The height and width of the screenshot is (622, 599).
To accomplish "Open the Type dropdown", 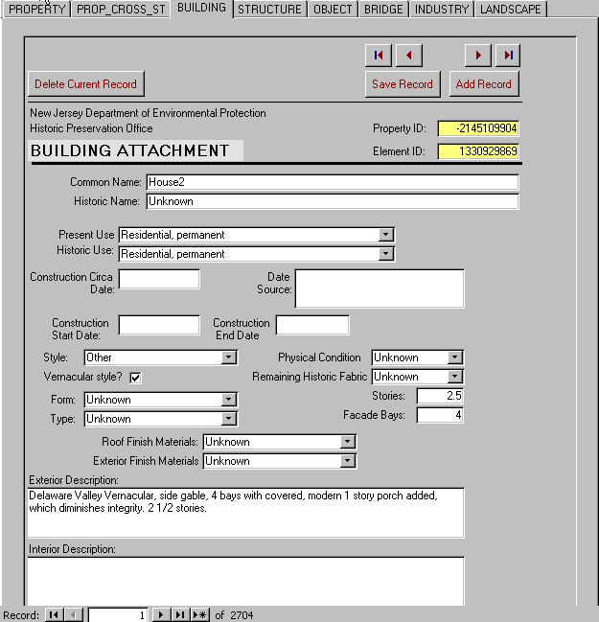I will pyautogui.click(x=228, y=419).
